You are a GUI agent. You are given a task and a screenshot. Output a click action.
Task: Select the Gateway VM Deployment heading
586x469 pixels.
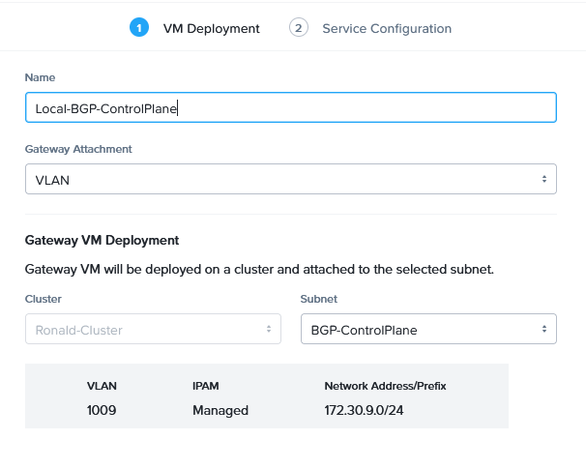pyautogui.click(x=102, y=240)
